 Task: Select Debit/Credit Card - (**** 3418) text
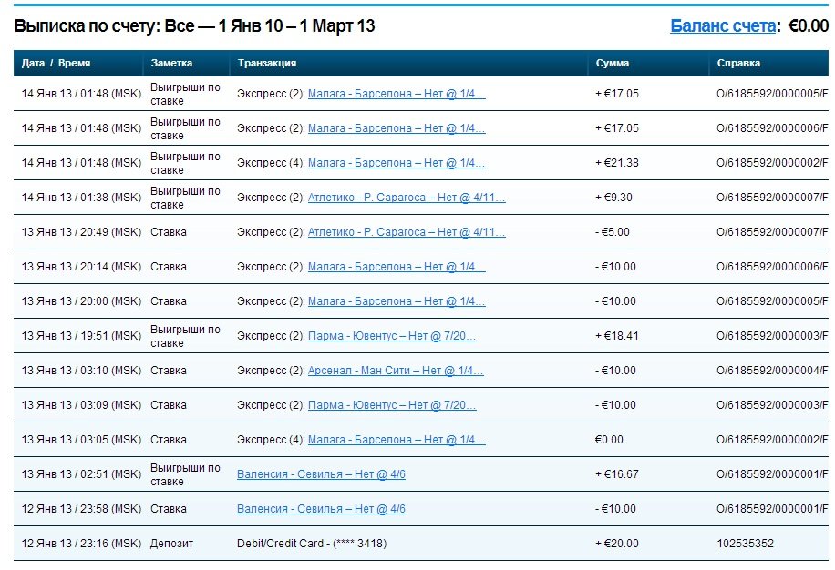pyautogui.click(x=312, y=543)
